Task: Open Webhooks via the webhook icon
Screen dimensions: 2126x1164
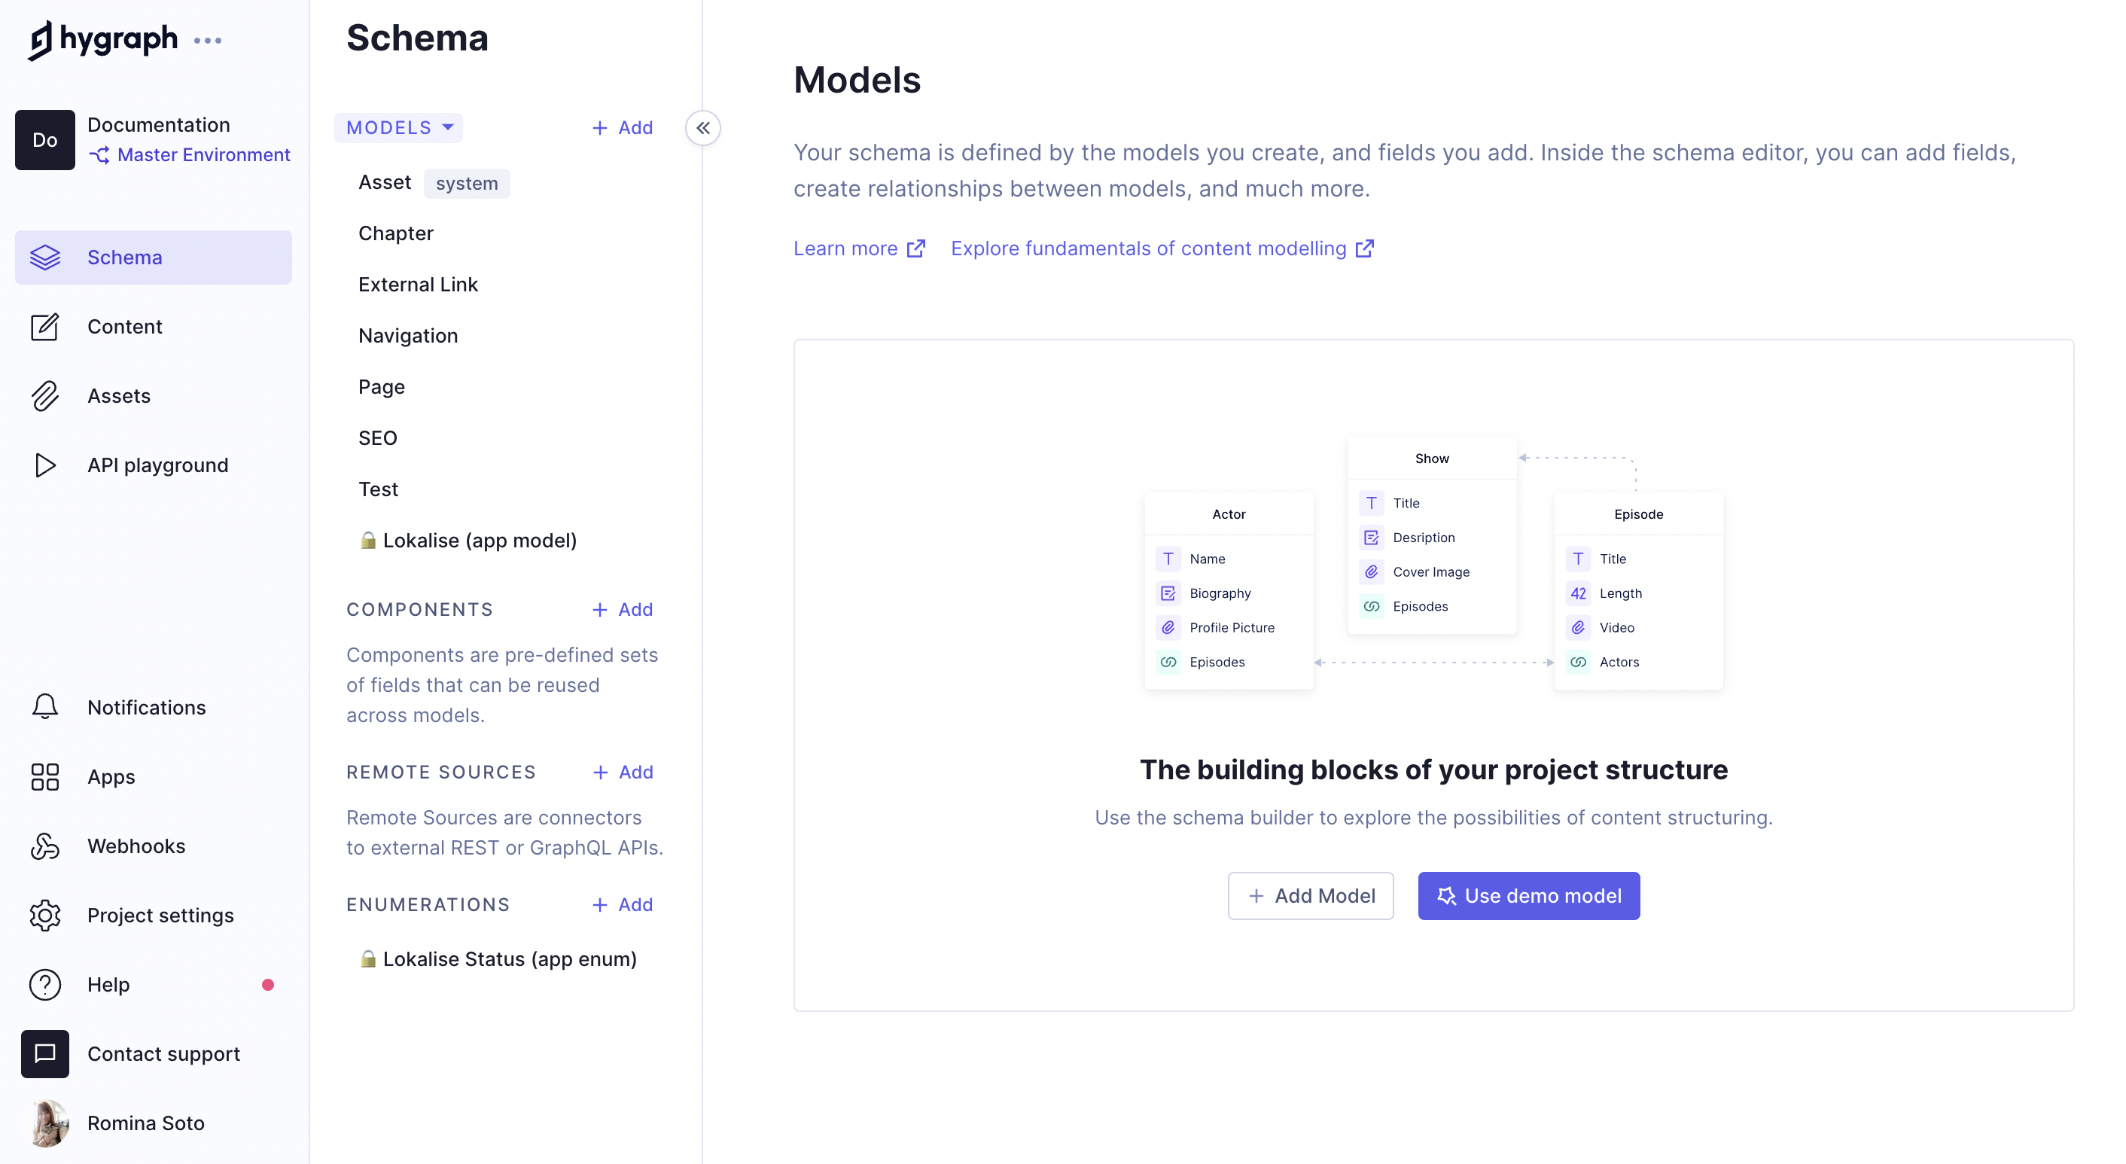Action: (x=44, y=846)
